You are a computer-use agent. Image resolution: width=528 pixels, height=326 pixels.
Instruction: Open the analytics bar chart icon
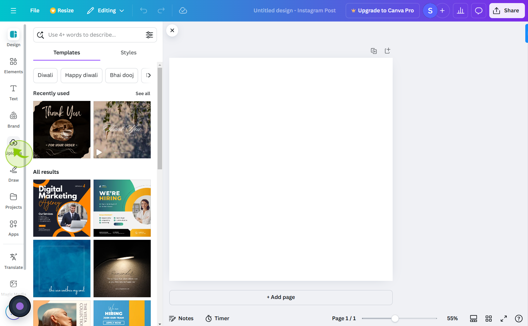[x=461, y=11]
